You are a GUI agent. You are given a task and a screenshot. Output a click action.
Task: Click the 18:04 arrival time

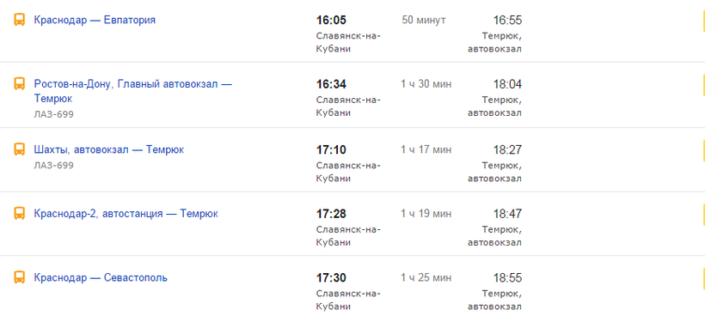pos(507,84)
